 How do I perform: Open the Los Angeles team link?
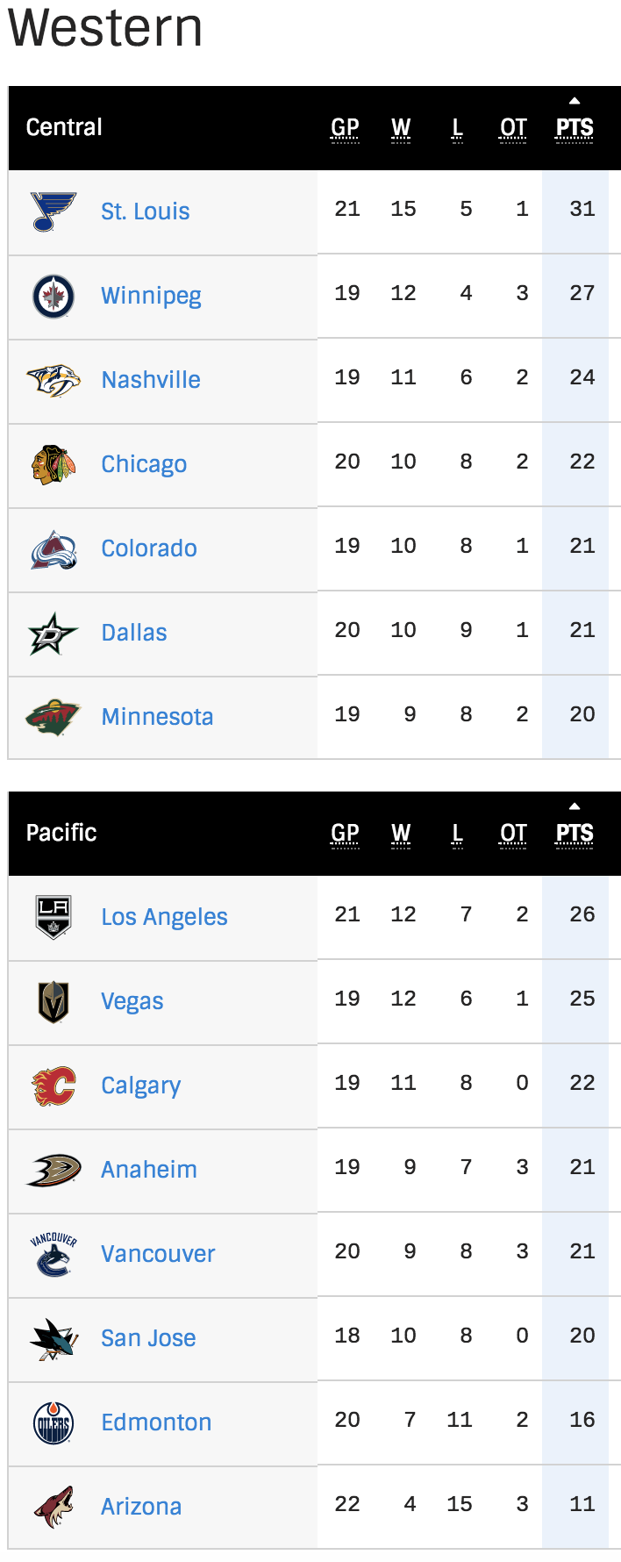tap(164, 917)
